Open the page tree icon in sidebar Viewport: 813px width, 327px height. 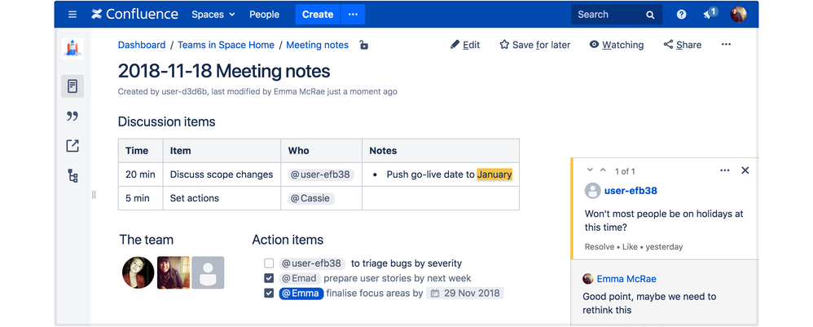73,175
